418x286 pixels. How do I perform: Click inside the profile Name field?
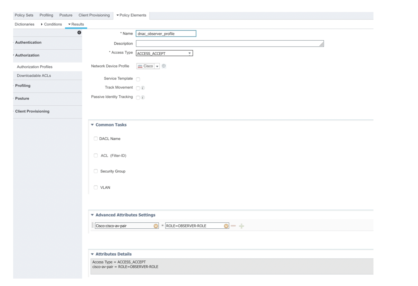click(166, 33)
